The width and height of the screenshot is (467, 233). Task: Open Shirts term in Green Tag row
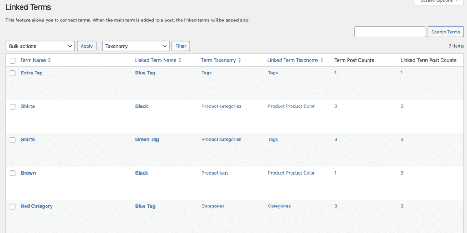tap(28, 139)
